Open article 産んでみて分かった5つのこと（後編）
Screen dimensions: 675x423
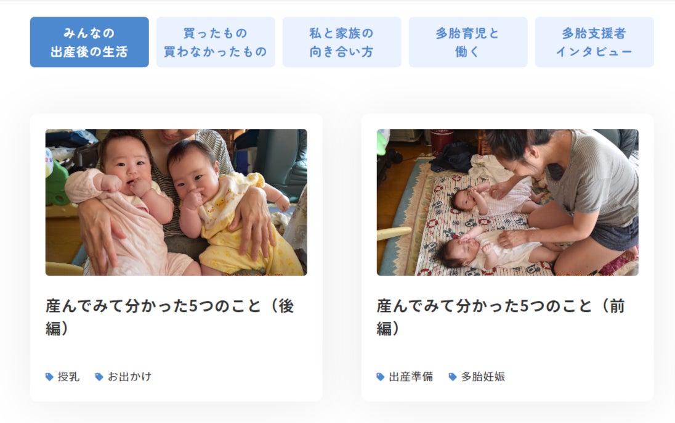[x=169, y=317]
